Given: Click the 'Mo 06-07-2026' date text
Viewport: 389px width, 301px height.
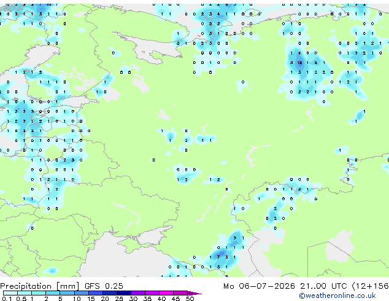Looking at the screenshot, I should pos(259,286).
